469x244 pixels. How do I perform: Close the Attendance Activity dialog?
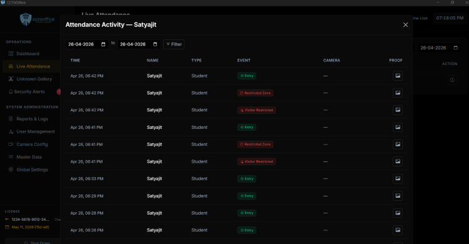405,25
